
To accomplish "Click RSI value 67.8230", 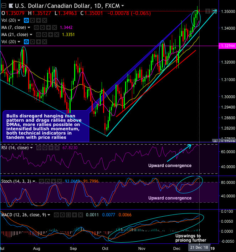I will [x=70, y=148].
